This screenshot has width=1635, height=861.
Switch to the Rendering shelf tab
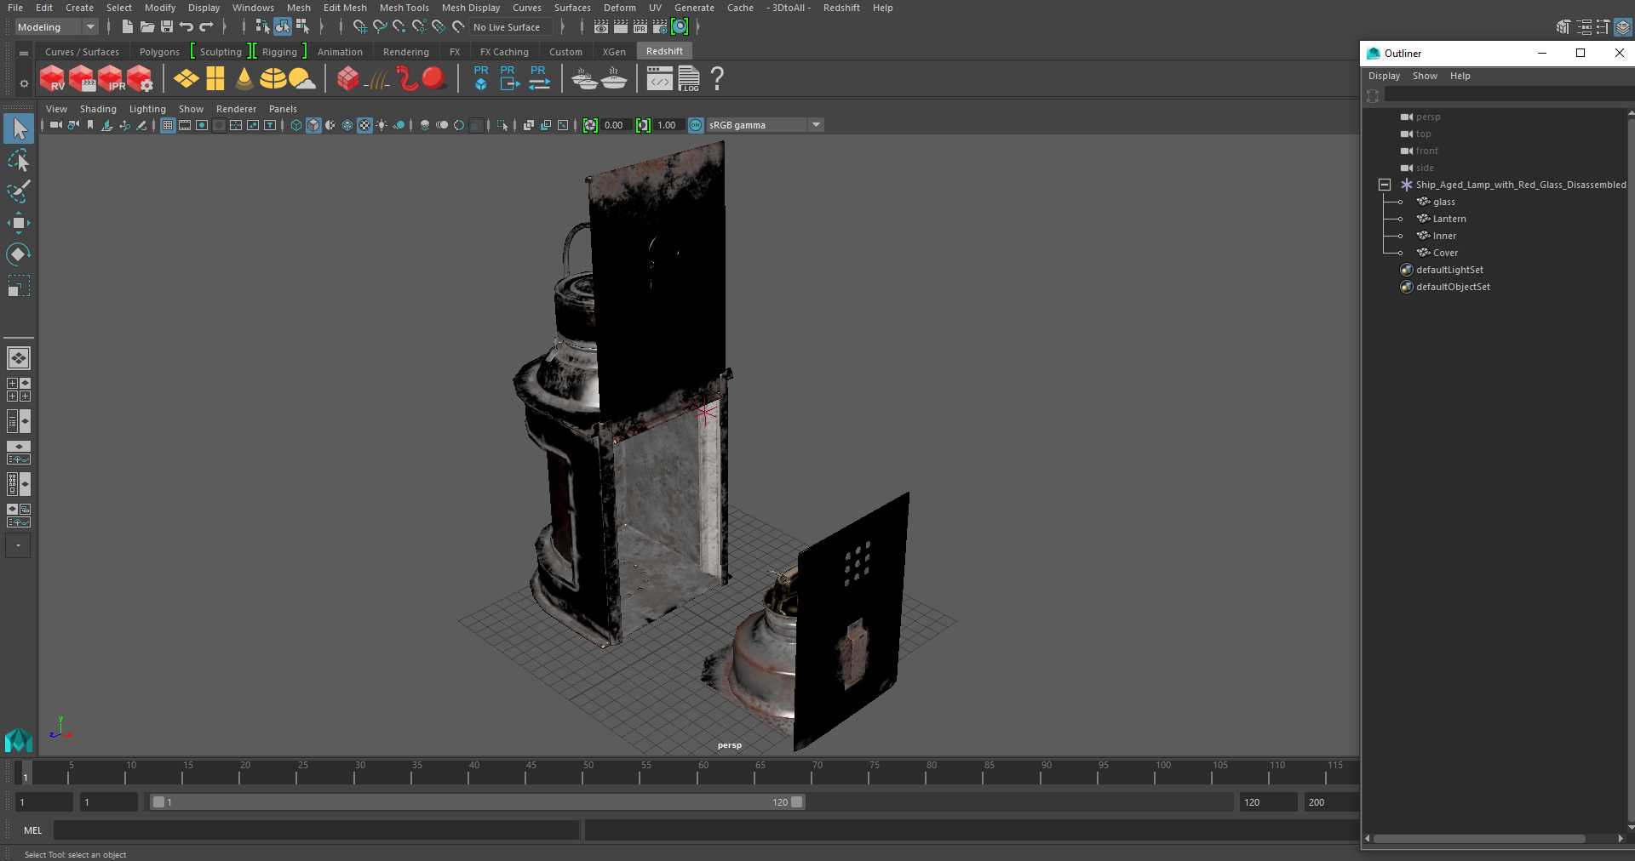[406, 52]
